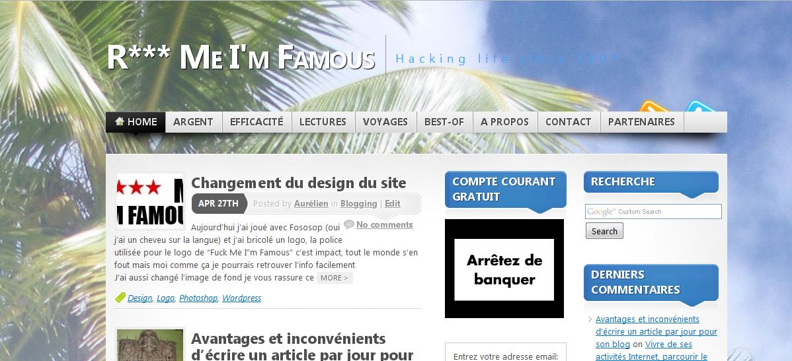Click the Arrêtez de banquer ad banner
Image resolution: width=792 pixels, height=361 pixels.
click(x=504, y=269)
